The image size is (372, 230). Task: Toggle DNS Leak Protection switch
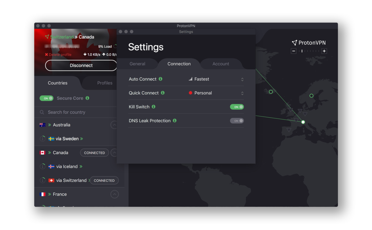tap(237, 121)
